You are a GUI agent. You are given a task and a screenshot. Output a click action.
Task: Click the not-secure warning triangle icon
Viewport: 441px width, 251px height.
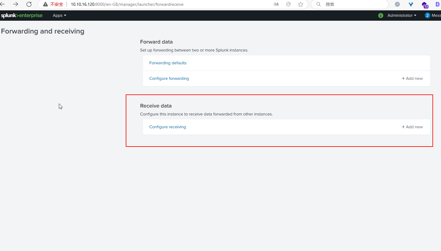click(45, 4)
